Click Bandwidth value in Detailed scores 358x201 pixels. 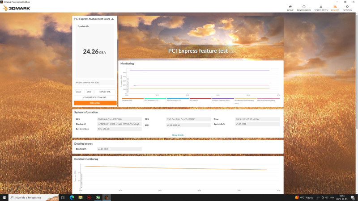[119, 149]
